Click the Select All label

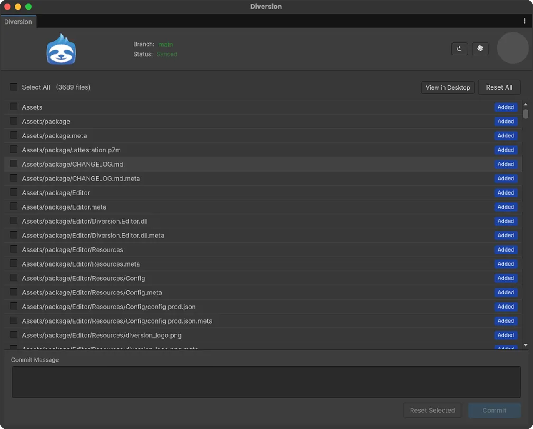click(x=36, y=87)
